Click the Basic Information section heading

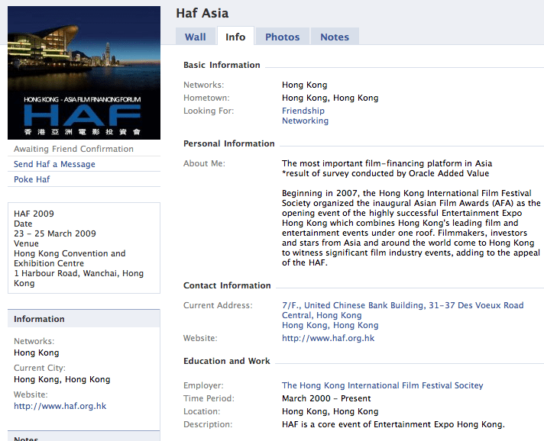click(222, 65)
